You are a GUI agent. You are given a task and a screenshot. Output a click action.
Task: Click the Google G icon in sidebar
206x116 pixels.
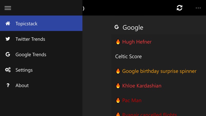[8, 54]
